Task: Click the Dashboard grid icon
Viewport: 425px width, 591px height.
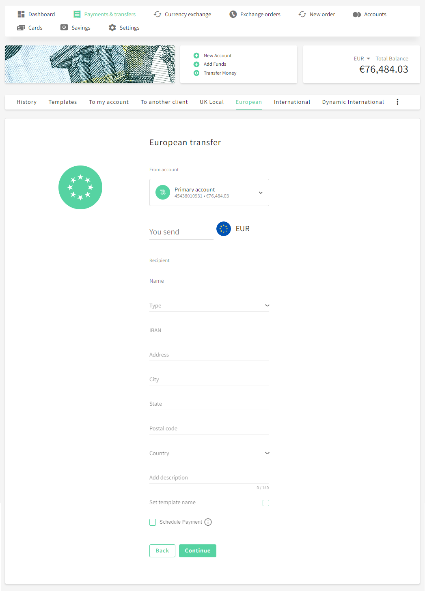Action: coord(21,14)
